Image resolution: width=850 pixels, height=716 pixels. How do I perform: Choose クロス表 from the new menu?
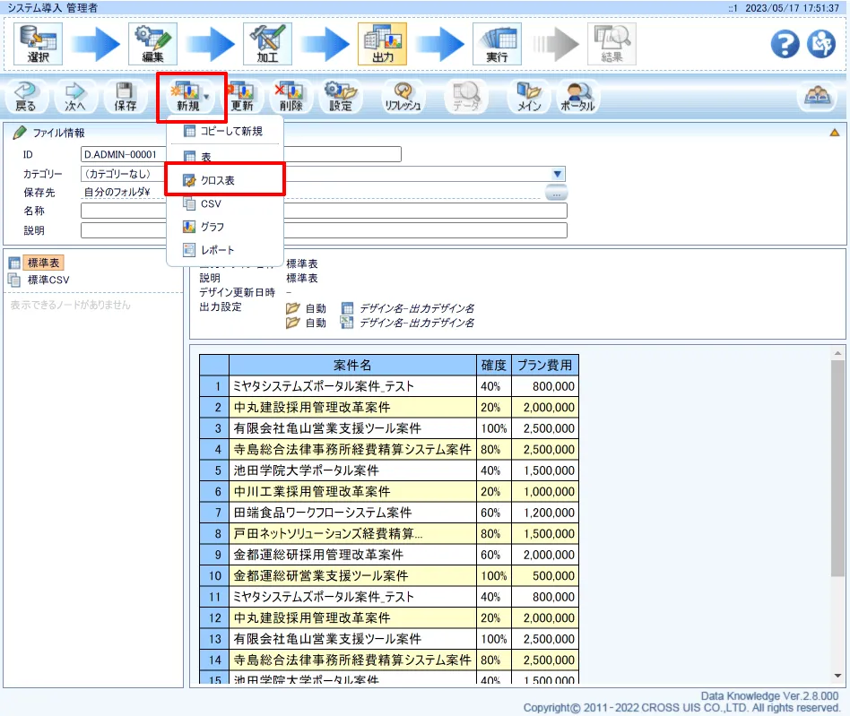pos(218,180)
